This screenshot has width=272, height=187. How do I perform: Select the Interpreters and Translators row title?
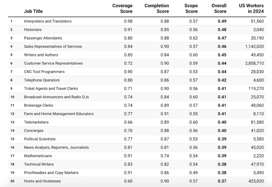coord(48,21)
